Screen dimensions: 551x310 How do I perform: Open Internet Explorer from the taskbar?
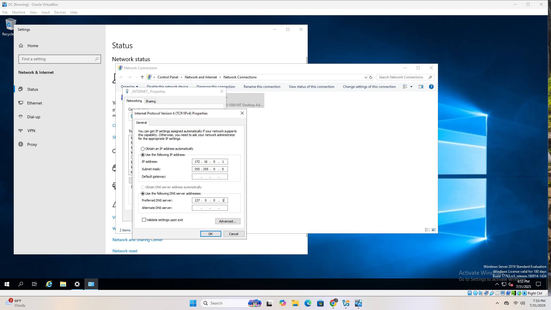coord(49,284)
